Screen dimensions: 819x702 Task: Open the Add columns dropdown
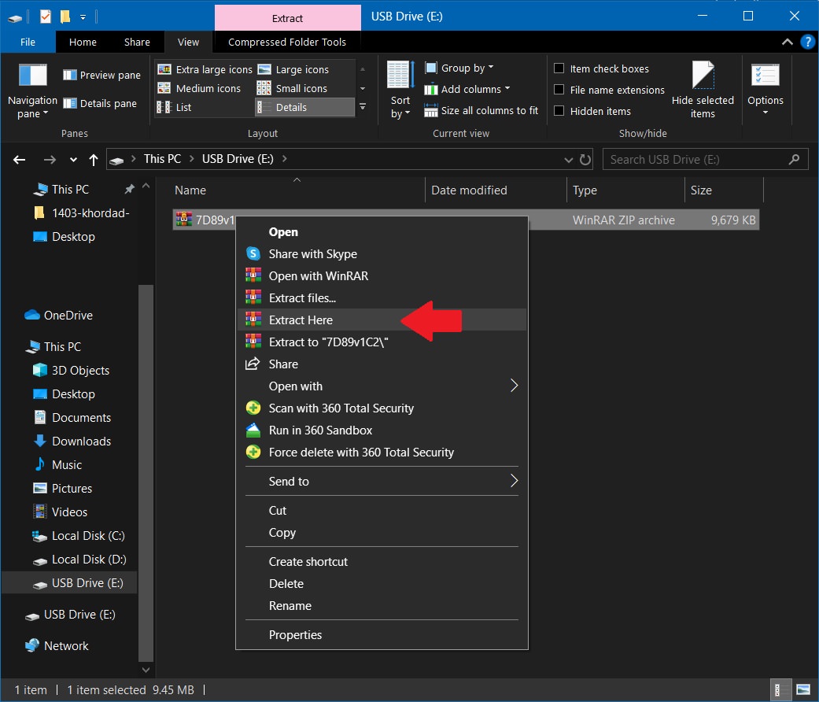click(x=467, y=89)
